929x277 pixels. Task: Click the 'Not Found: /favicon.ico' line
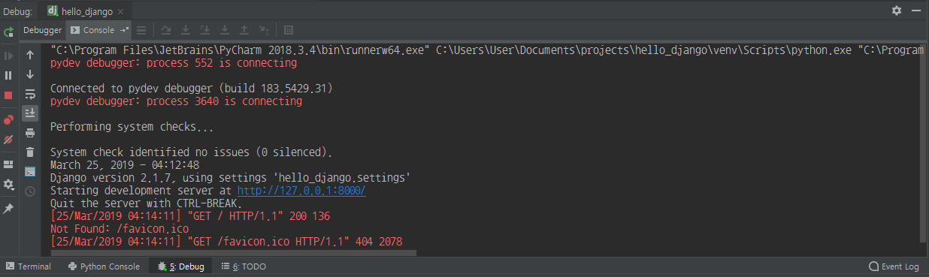click(x=119, y=229)
